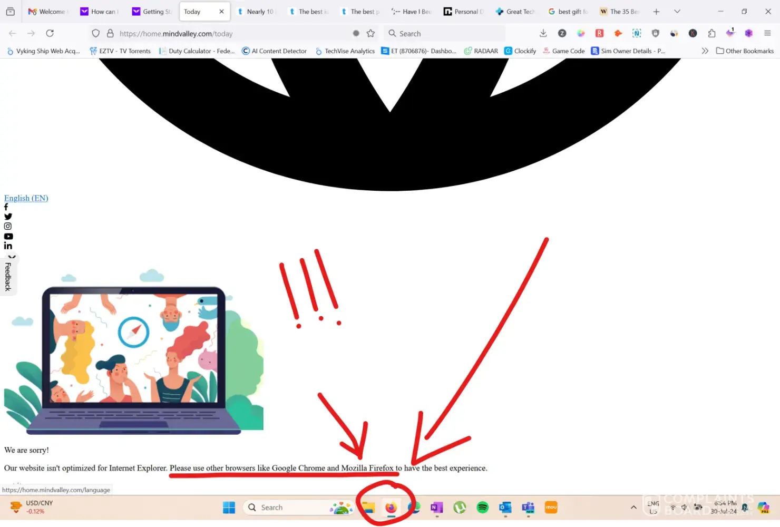The height and width of the screenshot is (527, 780).
Task: Close the Today tab
Action: click(x=221, y=12)
